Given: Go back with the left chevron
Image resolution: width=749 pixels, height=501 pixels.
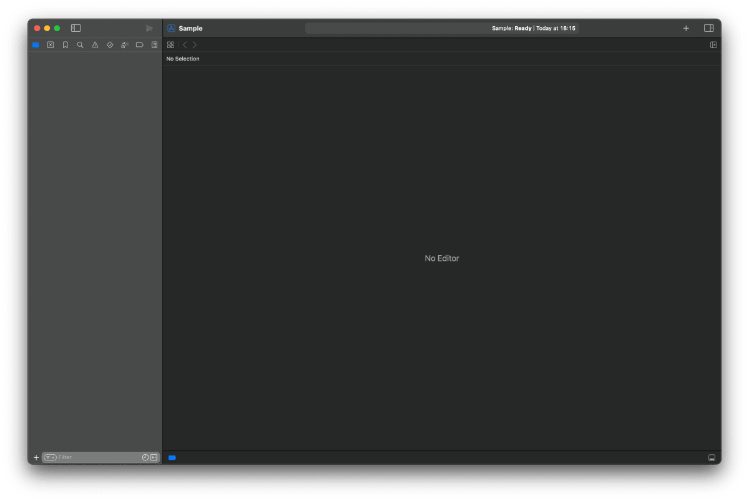Looking at the screenshot, I should (x=184, y=45).
